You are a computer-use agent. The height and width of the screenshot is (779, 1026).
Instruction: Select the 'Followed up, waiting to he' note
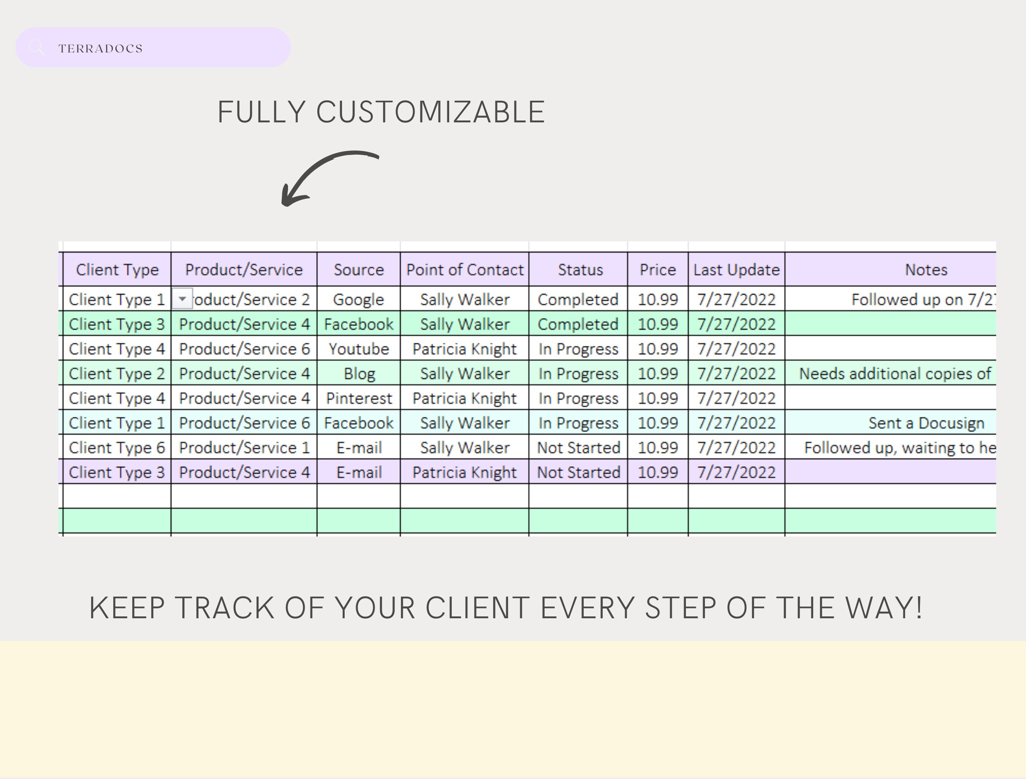(x=891, y=447)
